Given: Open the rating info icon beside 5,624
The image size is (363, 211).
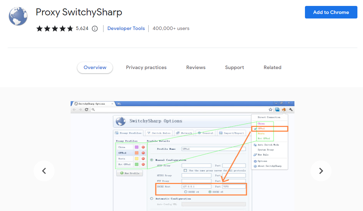Looking at the screenshot, I should [x=95, y=29].
